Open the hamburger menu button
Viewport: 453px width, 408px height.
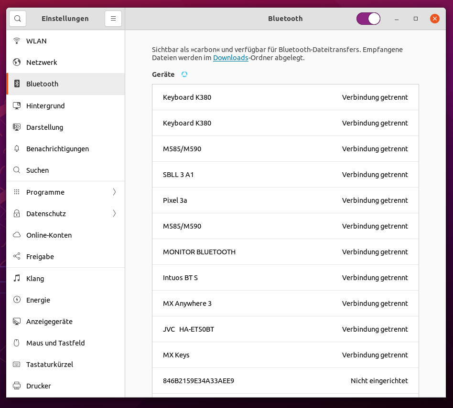(113, 18)
